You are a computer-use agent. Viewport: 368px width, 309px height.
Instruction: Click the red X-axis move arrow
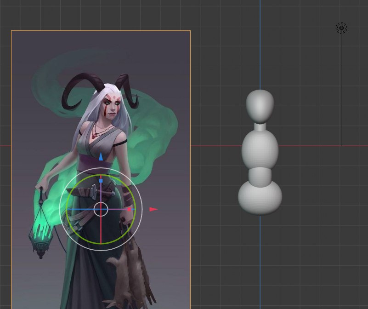pyautogui.click(x=153, y=209)
